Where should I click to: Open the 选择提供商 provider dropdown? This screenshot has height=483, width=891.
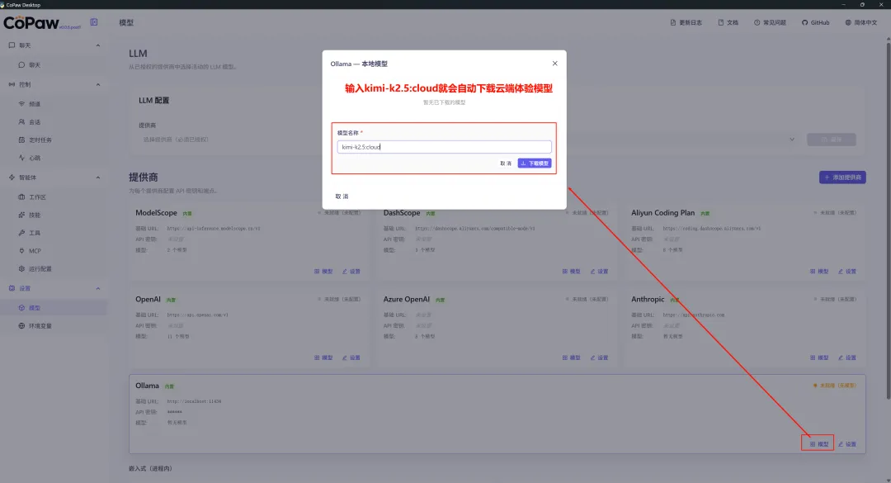click(469, 140)
